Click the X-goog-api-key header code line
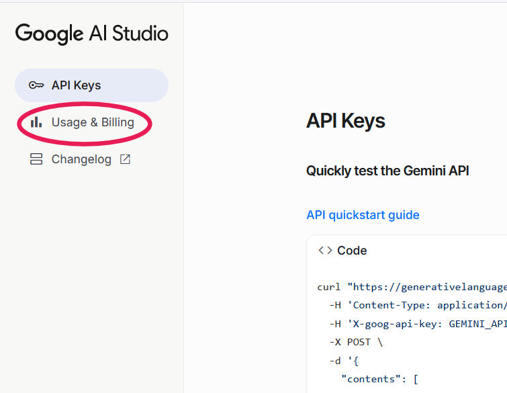 coord(416,323)
